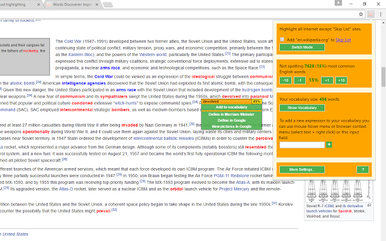386x241 pixels.
Task: Open the atomic bomb link
Action: [22, 83]
